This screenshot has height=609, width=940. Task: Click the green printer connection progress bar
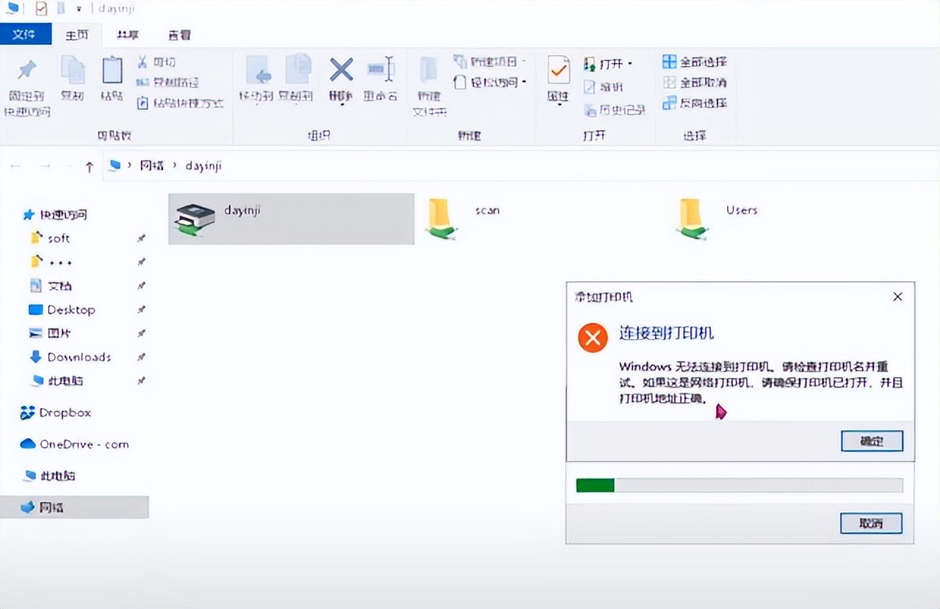click(740, 485)
